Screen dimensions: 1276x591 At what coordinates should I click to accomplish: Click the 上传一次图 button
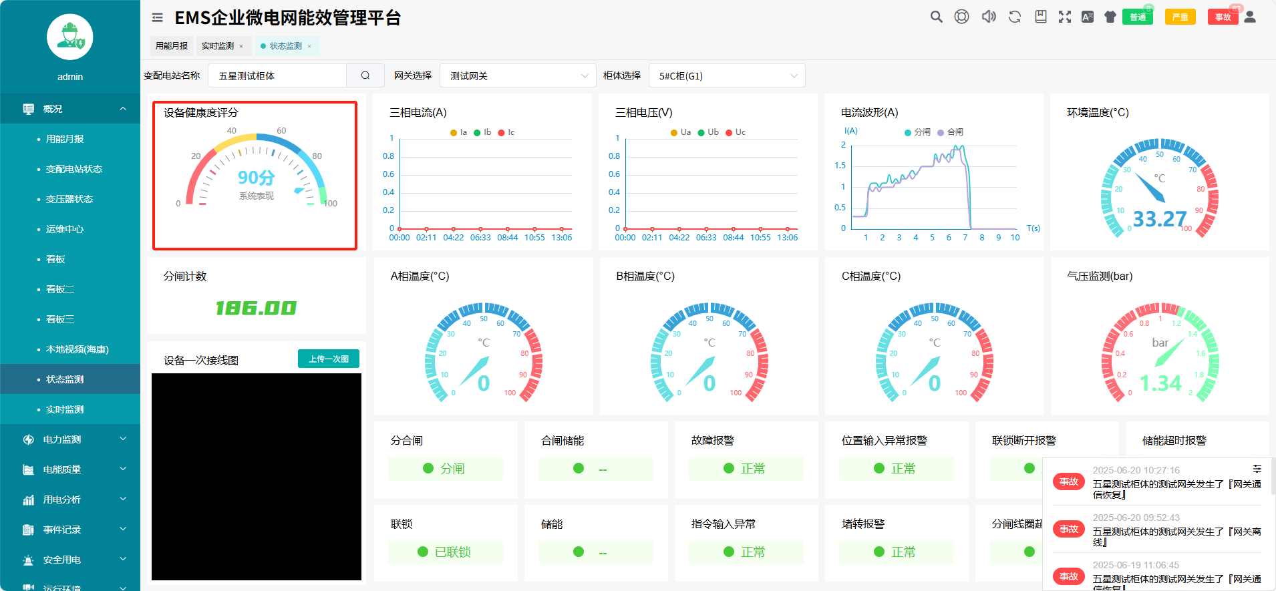[328, 359]
